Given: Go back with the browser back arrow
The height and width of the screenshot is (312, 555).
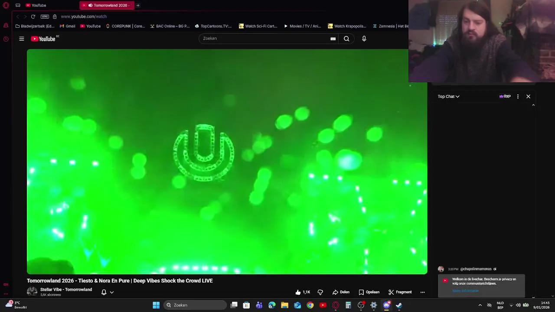Looking at the screenshot, I should [x=18, y=16].
